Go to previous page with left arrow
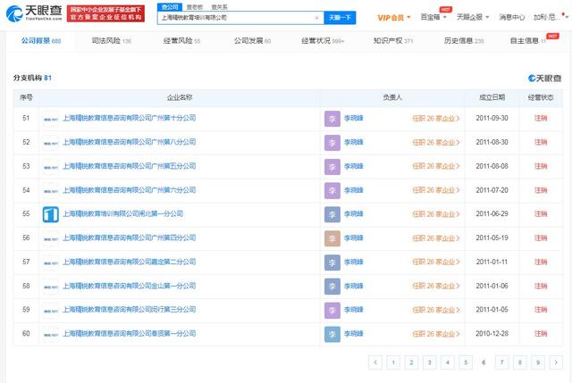This screenshot has width=572, height=383. tap(375, 362)
